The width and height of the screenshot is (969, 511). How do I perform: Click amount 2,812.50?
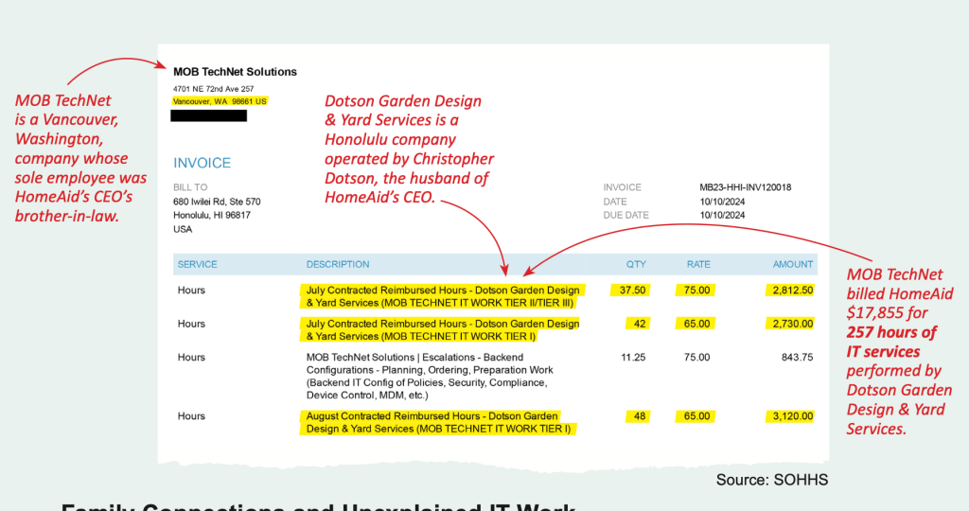coord(792,291)
